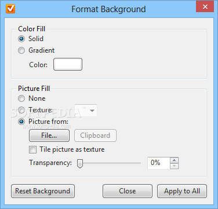Click Apply to All

tap(182, 191)
